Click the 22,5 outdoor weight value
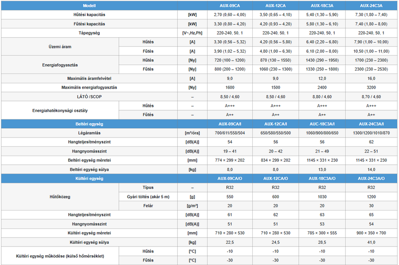399x265 pixels. 230,242
